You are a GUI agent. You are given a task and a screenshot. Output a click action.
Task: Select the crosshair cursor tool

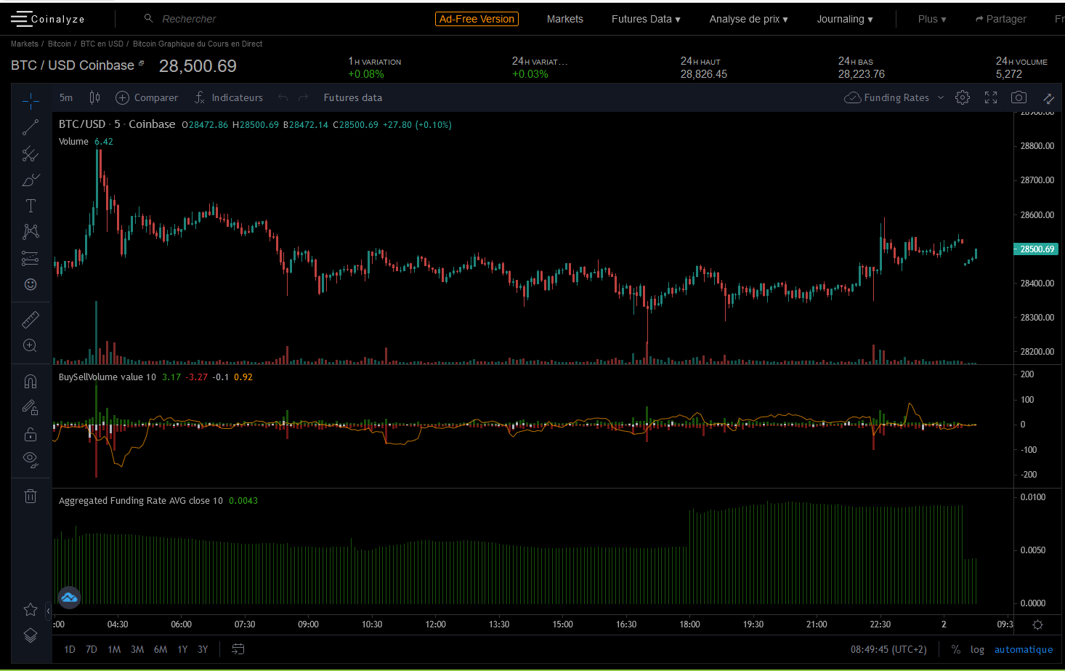31,101
